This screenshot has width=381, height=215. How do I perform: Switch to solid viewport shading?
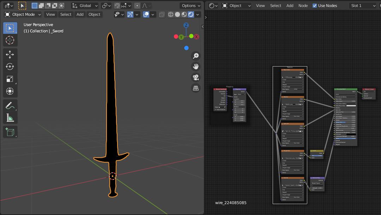[x=177, y=14]
